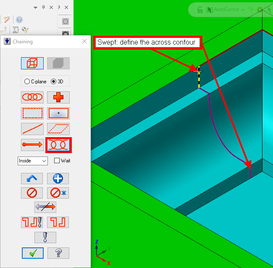Open the panel options dropdown arrow
The image size is (273, 268).
point(36,8)
